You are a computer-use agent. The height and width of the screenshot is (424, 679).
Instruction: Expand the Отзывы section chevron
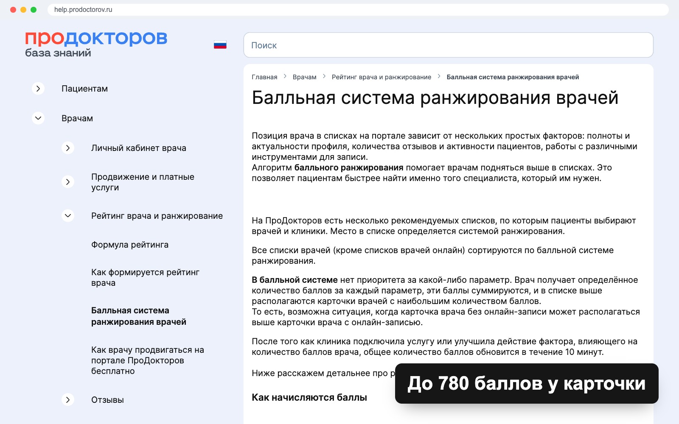[68, 400]
